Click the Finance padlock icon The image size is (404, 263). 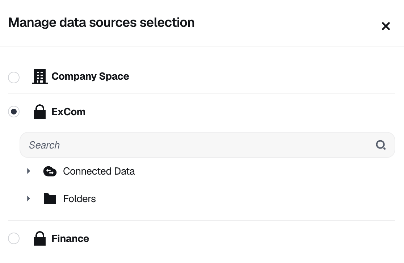click(40, 238)
